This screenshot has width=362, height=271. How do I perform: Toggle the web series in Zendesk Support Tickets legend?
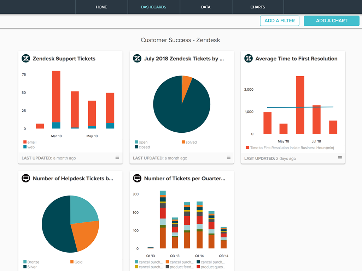[x=29, y=147]
